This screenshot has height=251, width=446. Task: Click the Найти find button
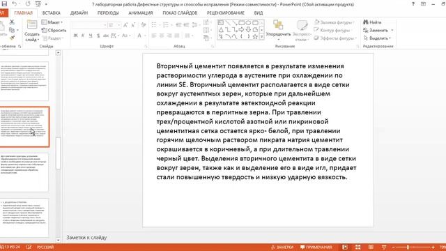tap(372, 22)
